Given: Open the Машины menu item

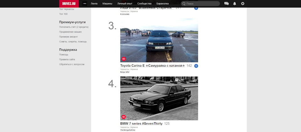Looking at the screenshot, I should pos(107,4).
